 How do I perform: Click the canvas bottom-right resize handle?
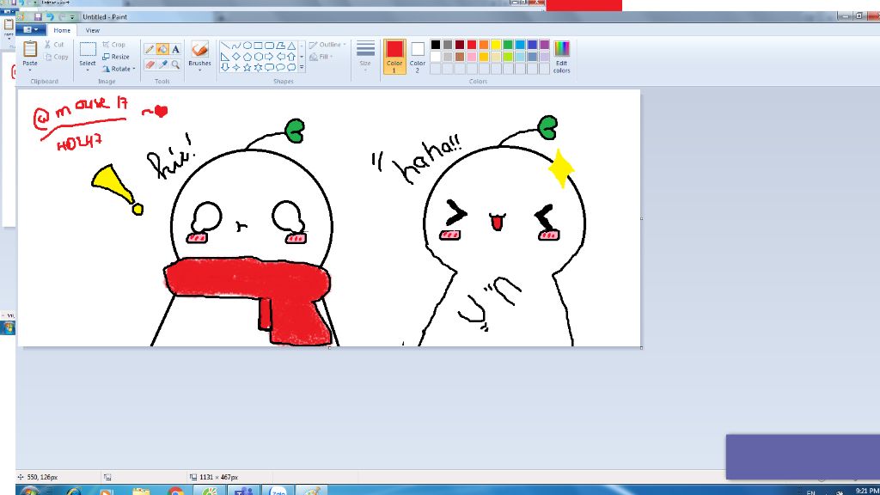coord(641,348)
